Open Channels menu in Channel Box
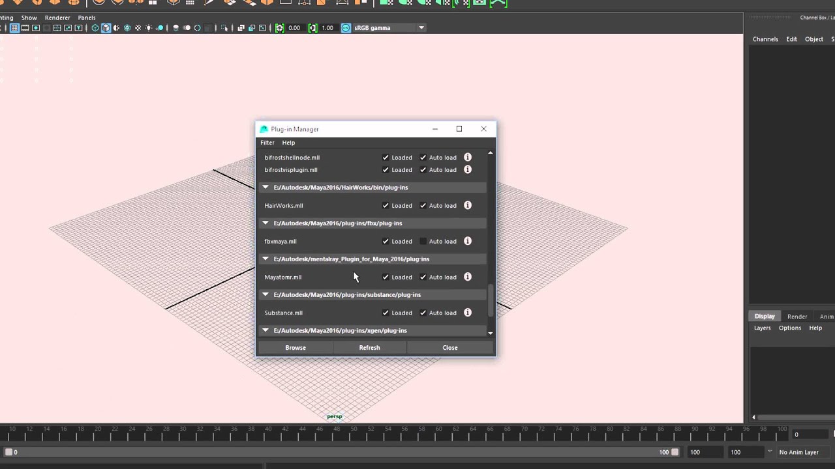 point(765,39)
